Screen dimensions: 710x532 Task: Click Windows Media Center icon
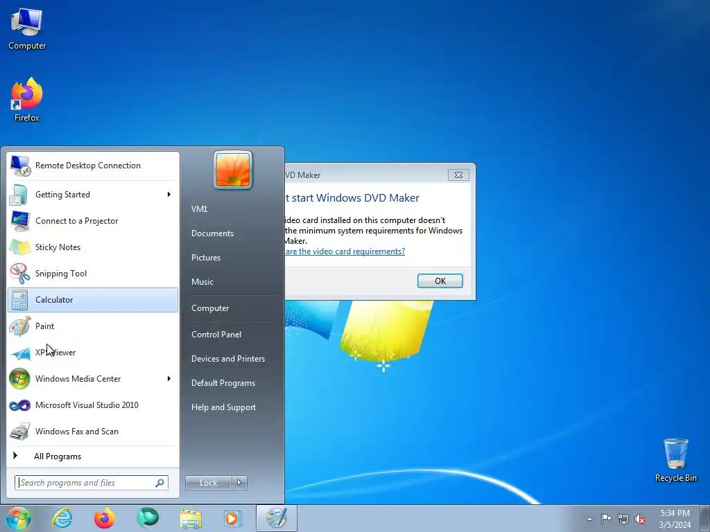click(20, 379)
